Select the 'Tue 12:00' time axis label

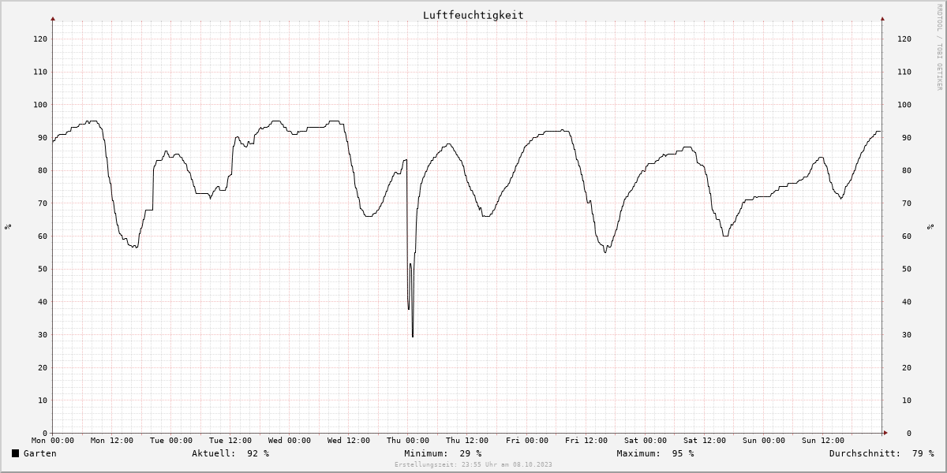click(230, 441)
